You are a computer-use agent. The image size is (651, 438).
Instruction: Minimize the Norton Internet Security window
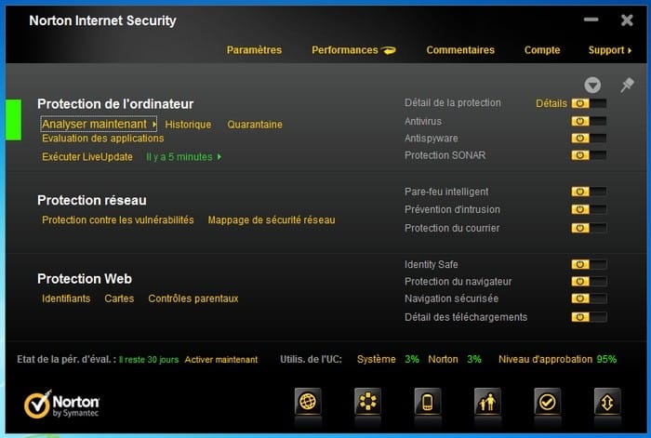pyautogui.click(x=591, y=20)
